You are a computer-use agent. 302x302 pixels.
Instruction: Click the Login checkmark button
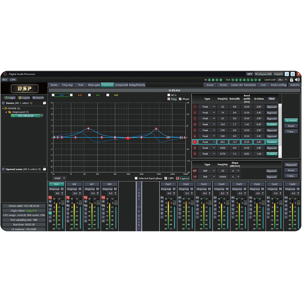click(10, 98)
